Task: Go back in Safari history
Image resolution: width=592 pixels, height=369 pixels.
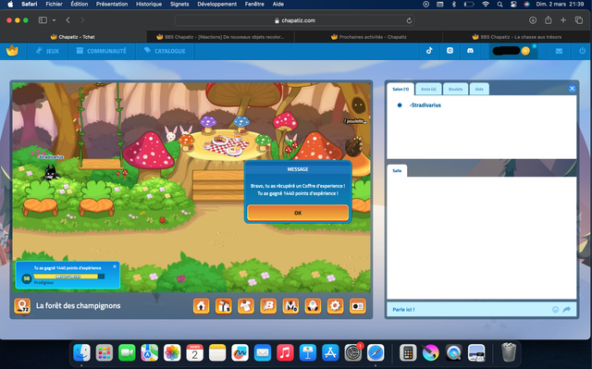Action: [x=68, y=20]
